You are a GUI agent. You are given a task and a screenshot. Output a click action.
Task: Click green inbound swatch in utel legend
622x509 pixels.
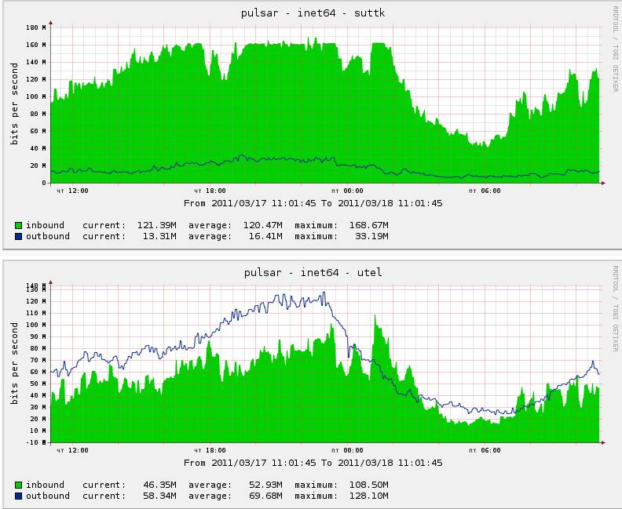[x=18, y=485]
